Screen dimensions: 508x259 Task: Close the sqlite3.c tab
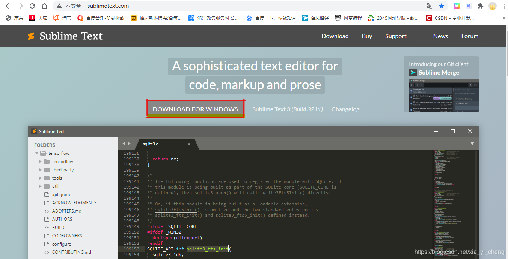point(189,144)
